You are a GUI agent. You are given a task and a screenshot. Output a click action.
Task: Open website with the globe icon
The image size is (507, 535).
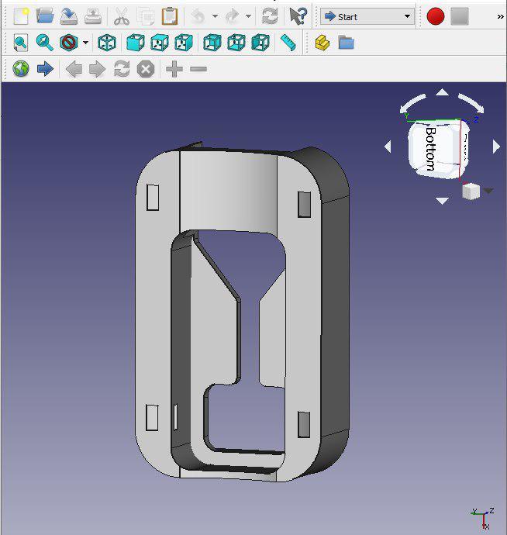(21, 69)
